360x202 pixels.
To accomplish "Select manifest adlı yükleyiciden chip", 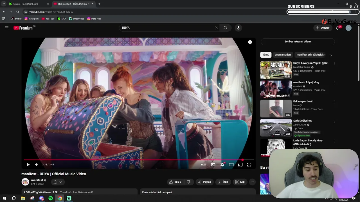I will [311, 55].
